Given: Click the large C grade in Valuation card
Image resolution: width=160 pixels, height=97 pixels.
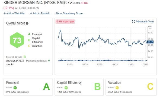Looking at the screenshot, I should coord(150,87).
